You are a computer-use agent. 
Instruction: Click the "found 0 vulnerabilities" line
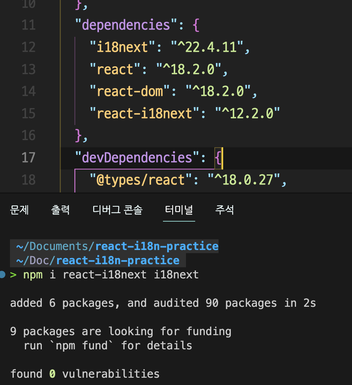(x=85, y=374)
